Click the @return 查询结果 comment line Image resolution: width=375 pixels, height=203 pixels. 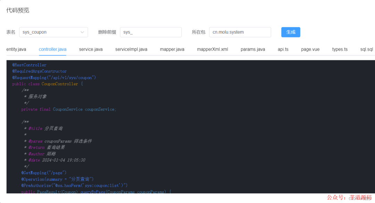pyautogui.click(x=44, y=148)
